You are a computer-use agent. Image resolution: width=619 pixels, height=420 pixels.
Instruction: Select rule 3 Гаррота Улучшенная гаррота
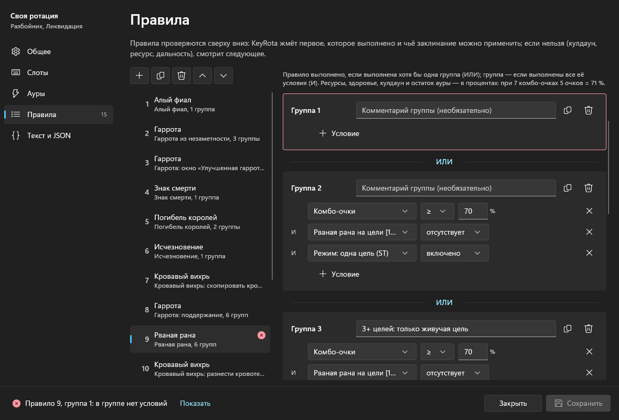[x=200, y=163]
